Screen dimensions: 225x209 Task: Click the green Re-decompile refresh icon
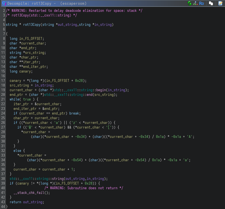coord(190,3)
